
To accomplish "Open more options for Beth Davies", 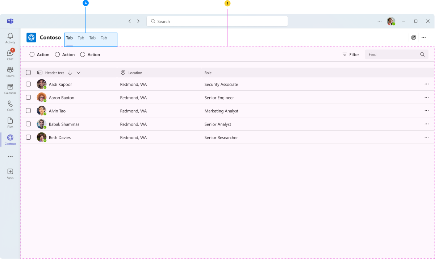I will click(x=427, y=137).
